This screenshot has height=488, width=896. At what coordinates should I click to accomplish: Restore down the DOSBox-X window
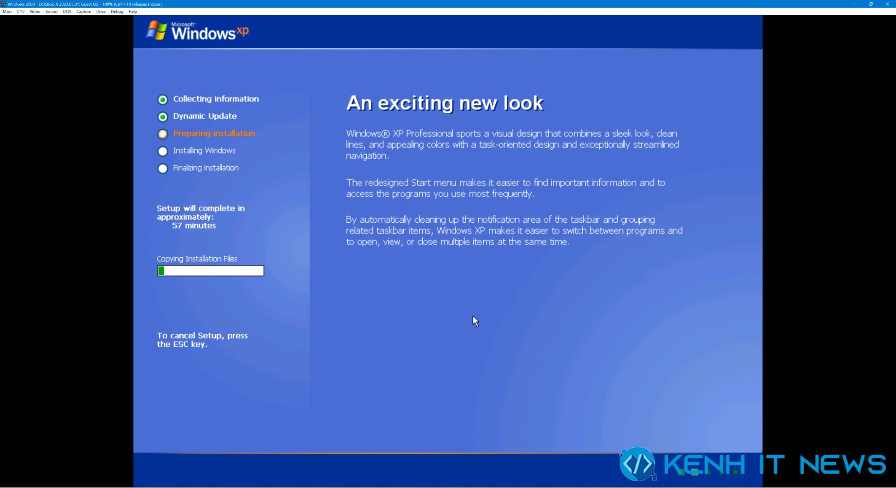point(871,4)
